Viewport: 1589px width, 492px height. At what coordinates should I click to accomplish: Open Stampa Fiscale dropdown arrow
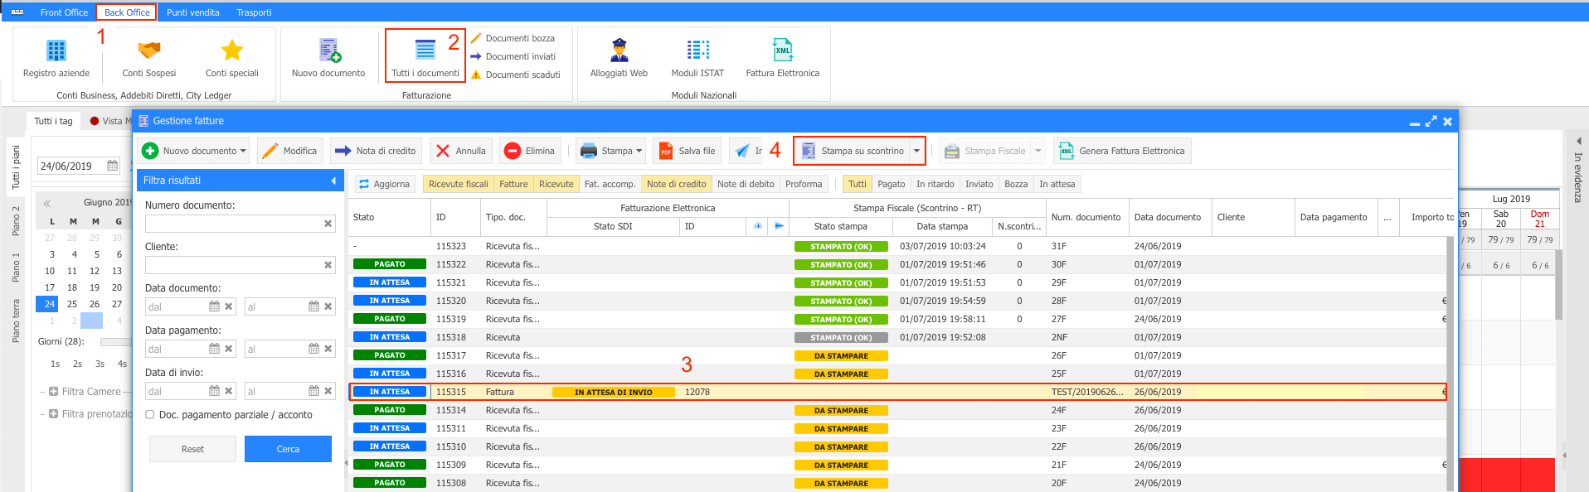pyautogui.click(x=1037, y=151)
